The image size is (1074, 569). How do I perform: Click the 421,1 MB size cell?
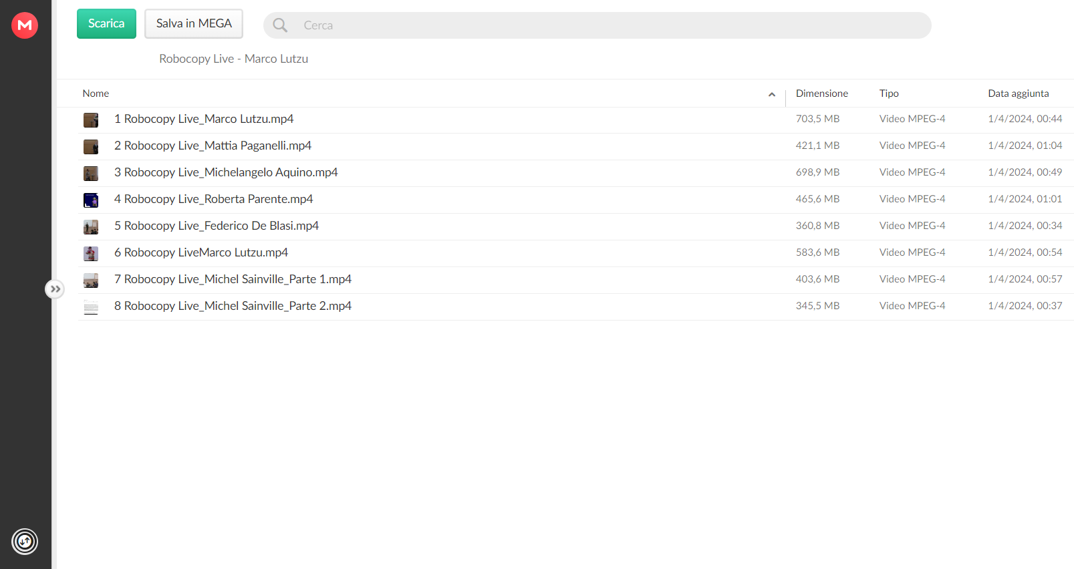(x=817, y=146)
